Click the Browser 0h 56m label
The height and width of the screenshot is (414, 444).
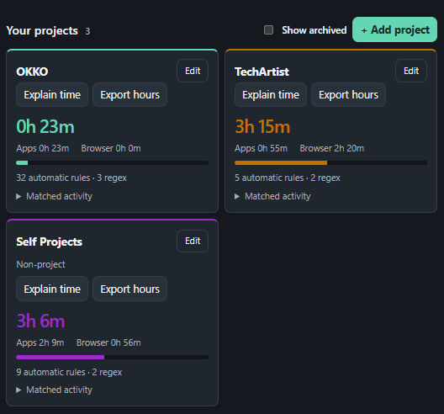pyautogui.click(x=108, y=342)
